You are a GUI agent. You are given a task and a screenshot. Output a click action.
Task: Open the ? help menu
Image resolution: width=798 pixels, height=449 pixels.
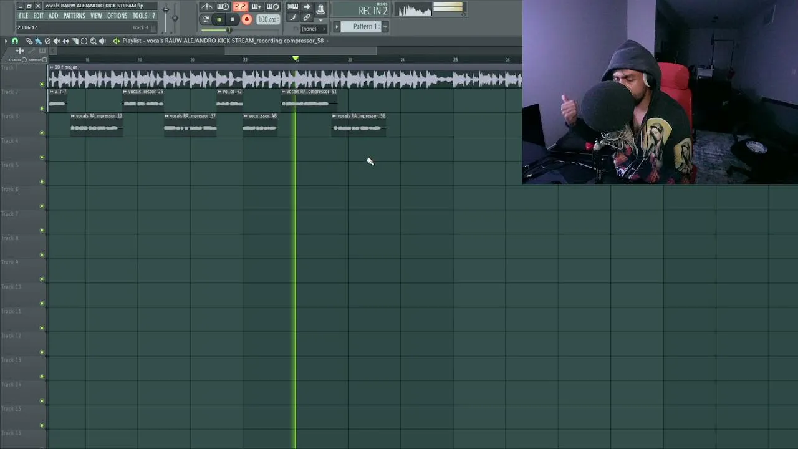[153, 16]
